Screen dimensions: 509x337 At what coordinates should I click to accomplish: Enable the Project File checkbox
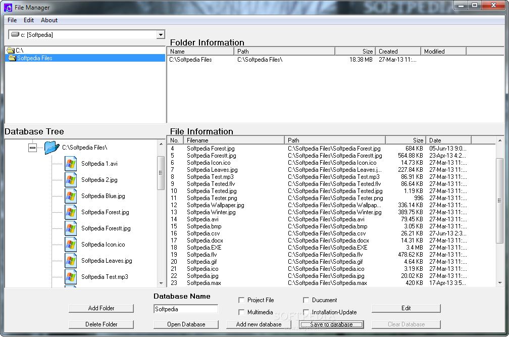tap(241, 300)
